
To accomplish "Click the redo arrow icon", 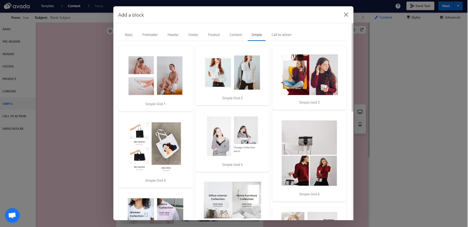I will click(362, 30).
